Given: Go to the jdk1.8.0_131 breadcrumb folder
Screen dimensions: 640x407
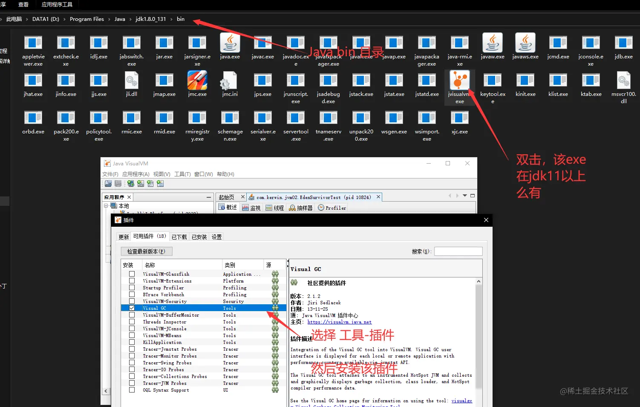Looking at the screenshot, I should [151, 19].
